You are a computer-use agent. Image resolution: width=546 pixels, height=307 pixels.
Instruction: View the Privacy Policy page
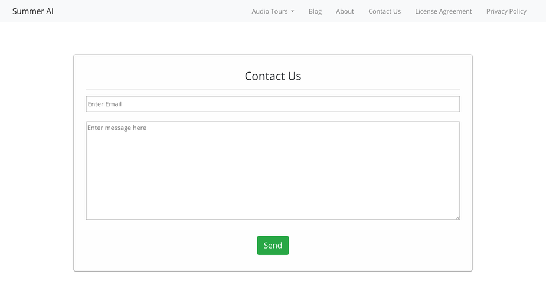coord(506,11)
